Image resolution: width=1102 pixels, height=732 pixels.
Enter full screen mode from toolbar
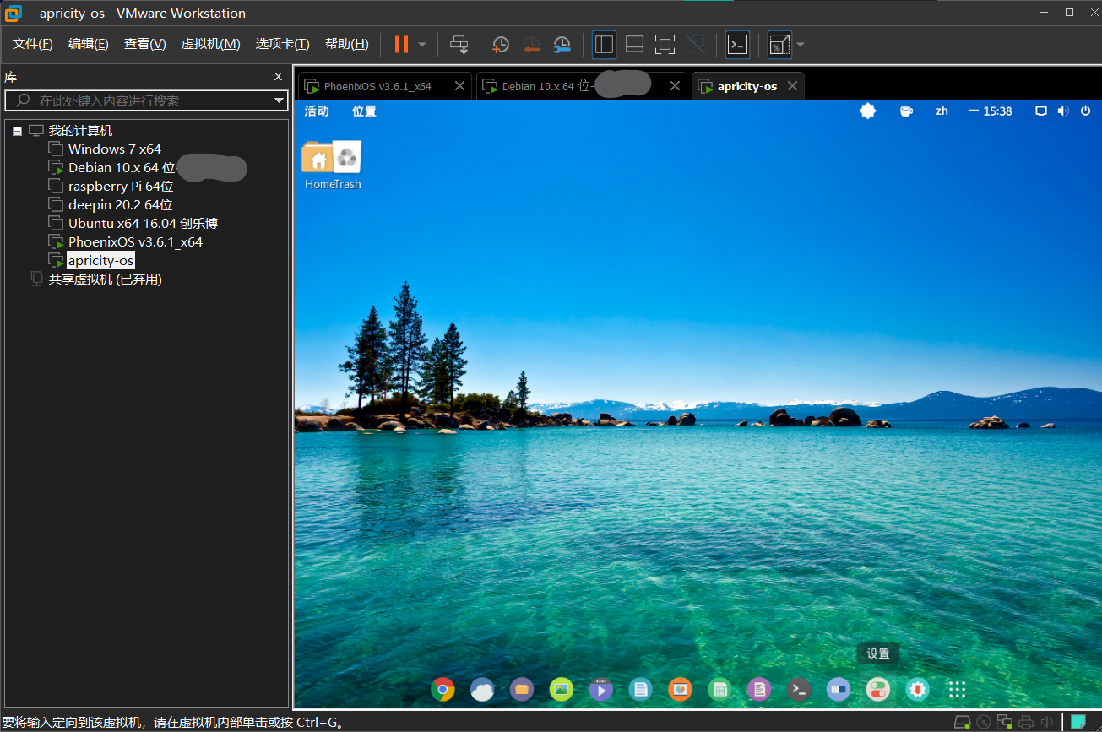coord(665,45)
